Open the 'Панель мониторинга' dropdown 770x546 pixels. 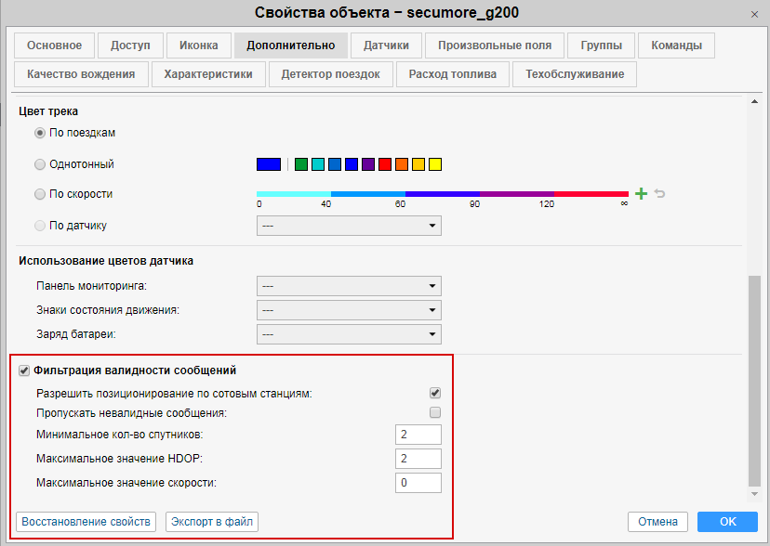348,286
